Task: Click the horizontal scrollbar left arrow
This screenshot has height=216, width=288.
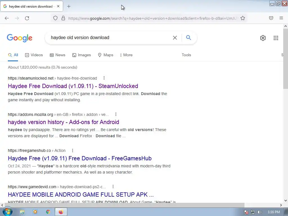Action: click(x=2, y=205)
